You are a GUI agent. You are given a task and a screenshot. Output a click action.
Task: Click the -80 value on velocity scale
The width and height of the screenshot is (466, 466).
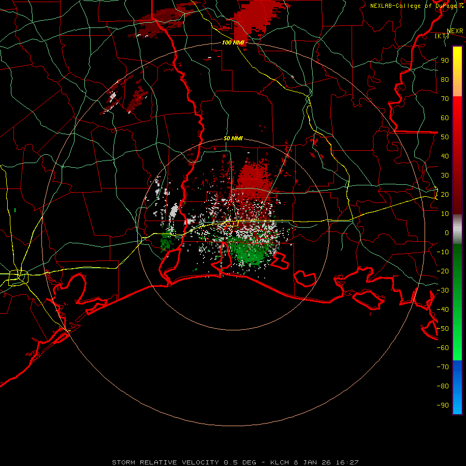click(x=443, y=386)
